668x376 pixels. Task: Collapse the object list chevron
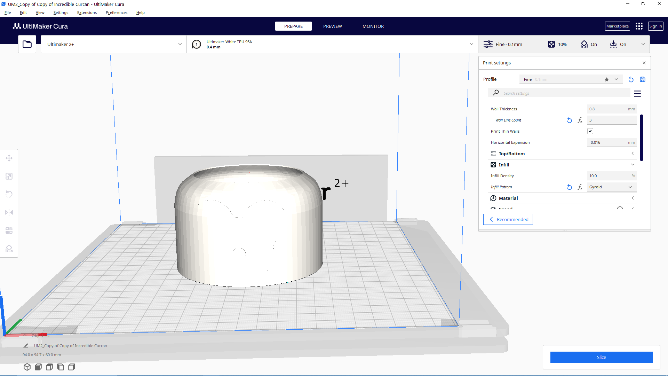pyautogui.click(x=25, y=335)
